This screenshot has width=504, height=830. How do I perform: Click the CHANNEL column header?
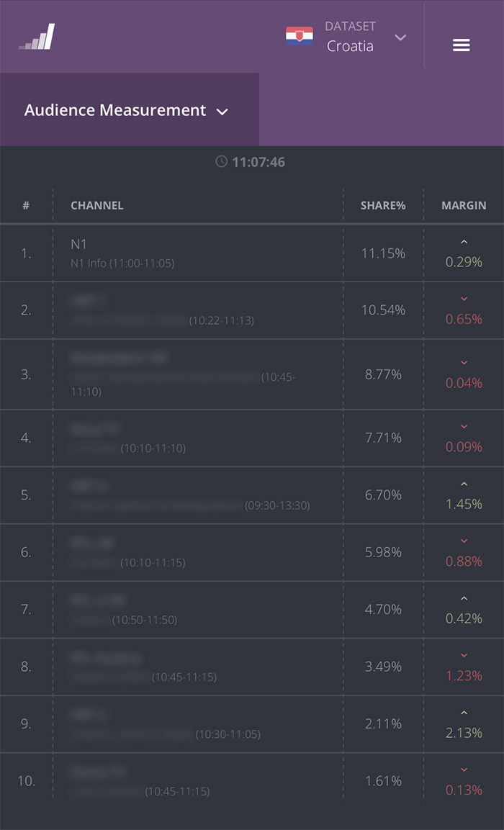pyautogui.click(x=97, y=205)
